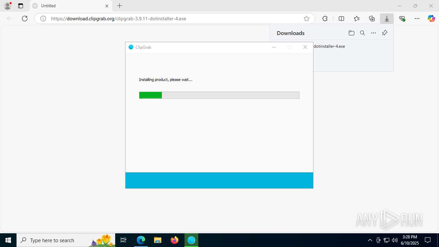439x247 pixels.
Task: Toggle the Downloads toolbar button
Action: (387, 19)
